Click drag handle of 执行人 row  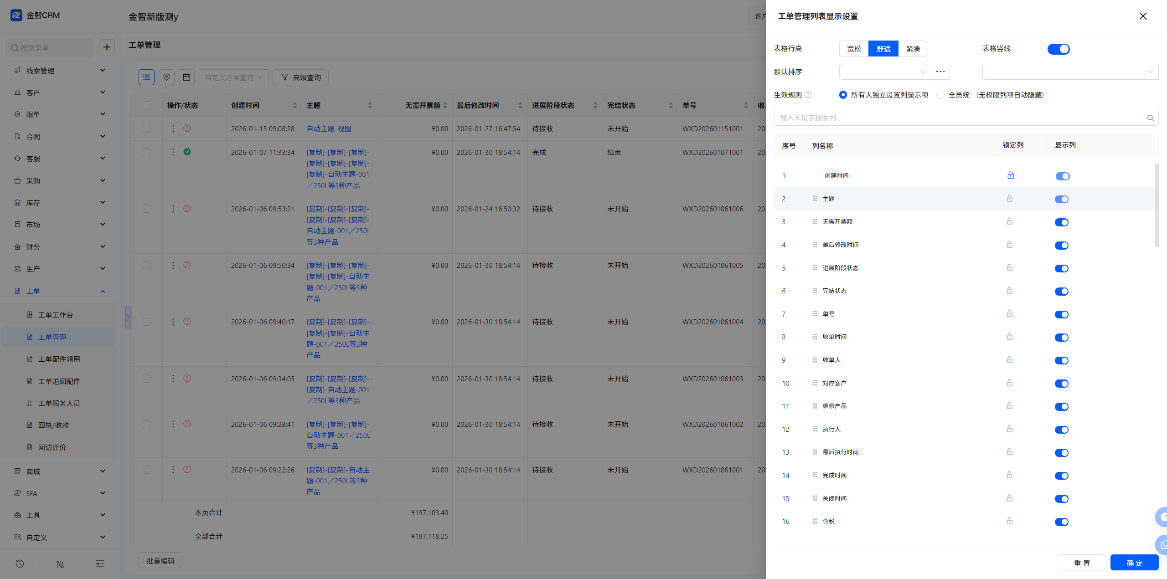point(815,429)
